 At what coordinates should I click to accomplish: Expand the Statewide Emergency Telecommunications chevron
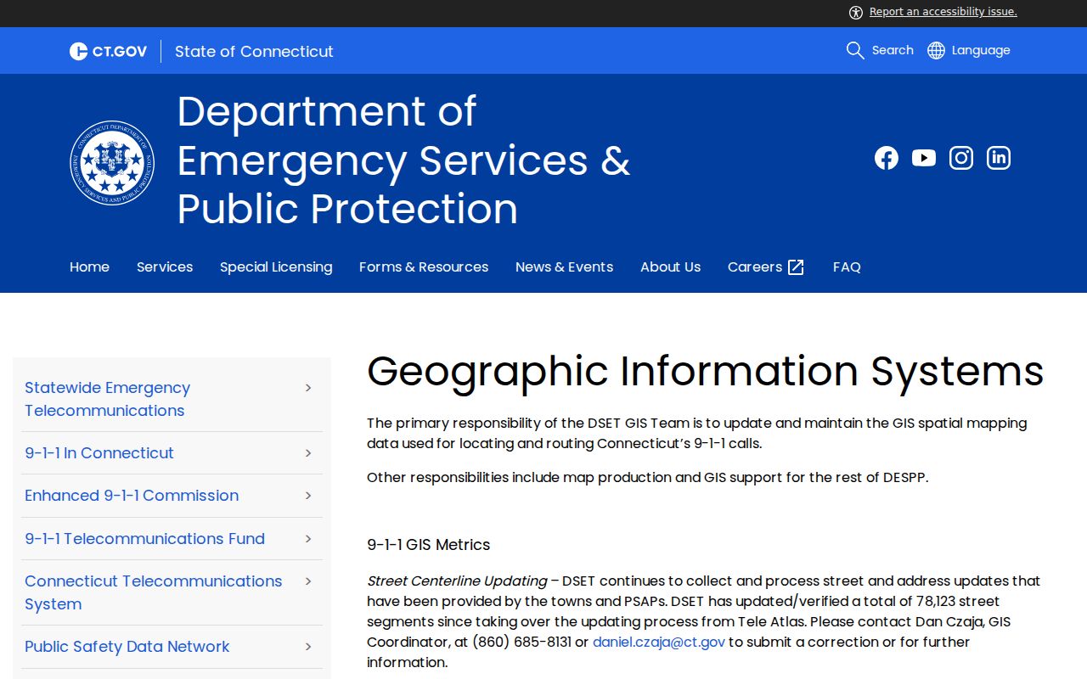click(308, 388)
